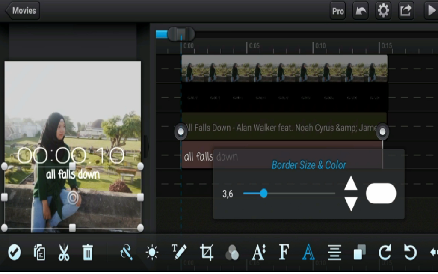Viewport: 438px width, 274px height.
Task: Delete the selected clip with trash icon
Action: pyautogui.click(x=87, y=252)
